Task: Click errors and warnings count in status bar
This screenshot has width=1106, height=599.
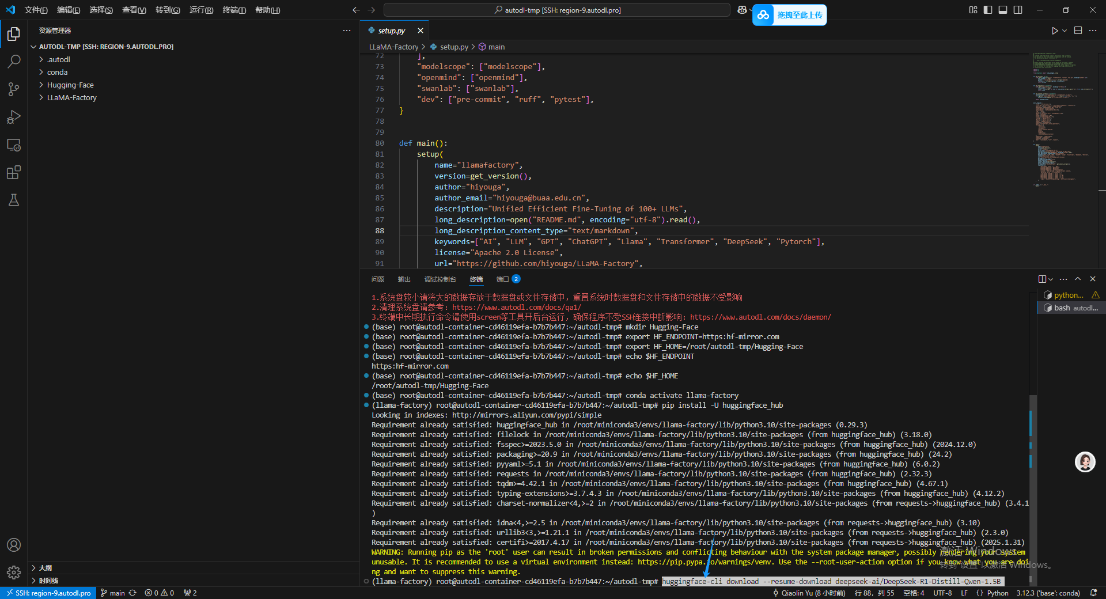Action: click(x=160, y=593)
